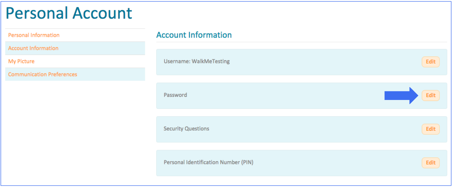Click the Account Information section heading
Screen dimensions: 453x187
pyautogui.click(x=194, y=35)
